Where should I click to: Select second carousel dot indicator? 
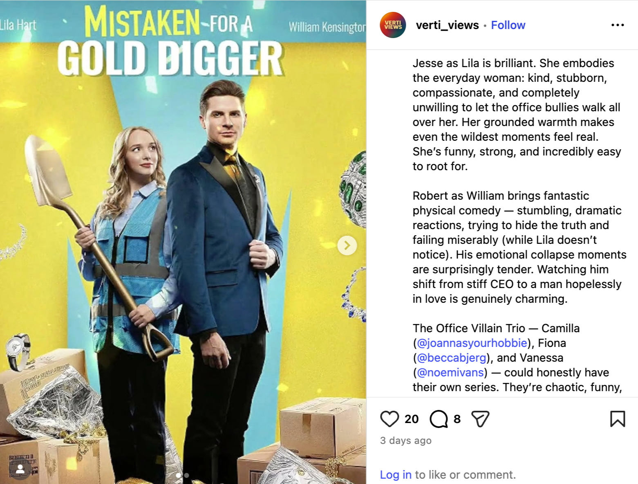186,475
